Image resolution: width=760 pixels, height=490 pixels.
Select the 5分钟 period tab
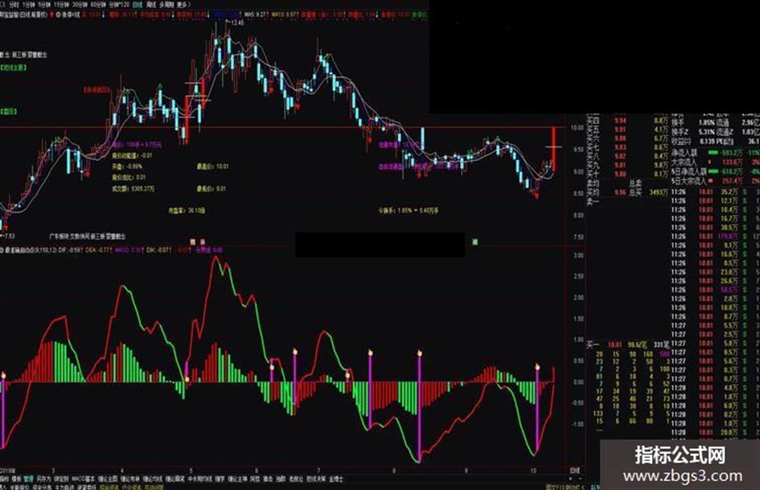coord(44,4)
